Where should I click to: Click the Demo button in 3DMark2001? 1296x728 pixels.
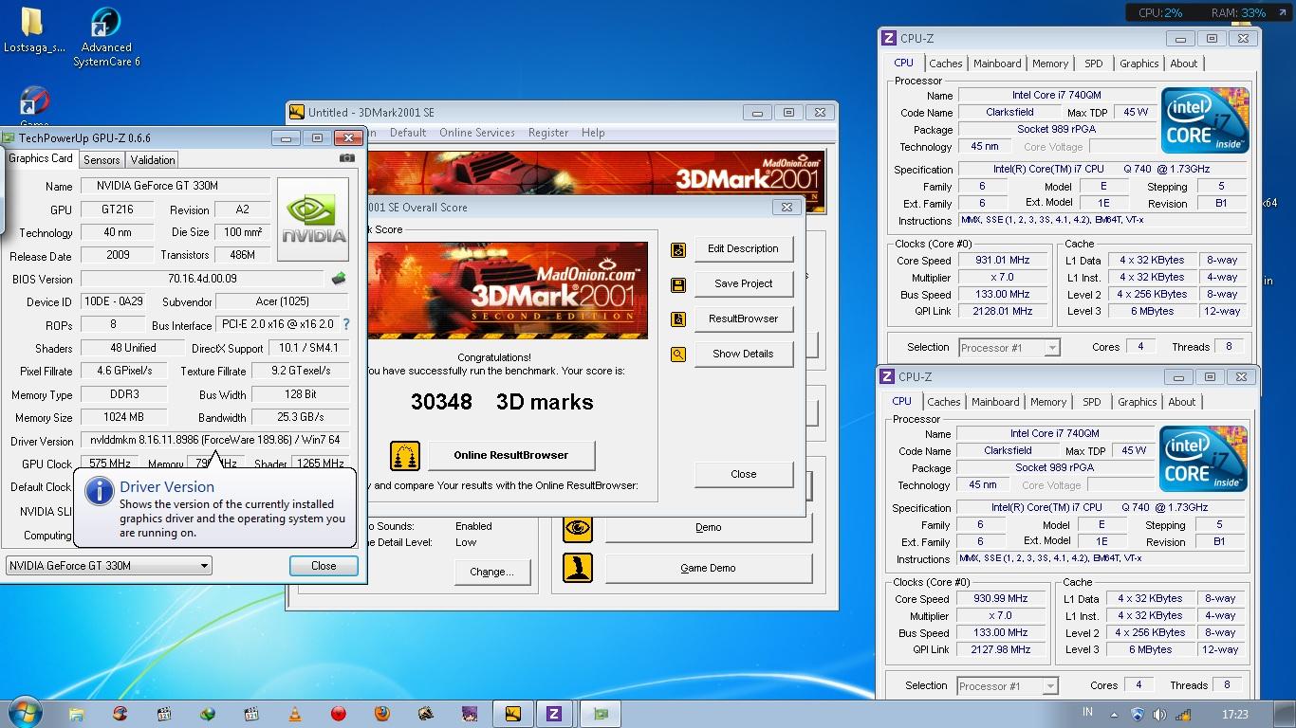(x=708, y=527)
